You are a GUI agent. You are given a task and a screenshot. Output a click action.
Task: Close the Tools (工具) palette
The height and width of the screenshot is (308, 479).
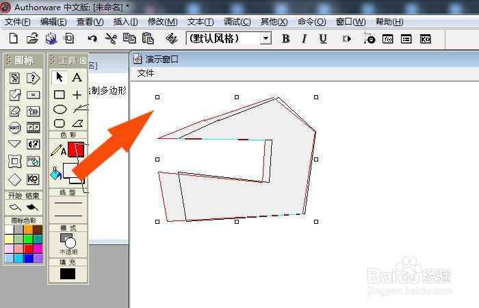(83, 60)
